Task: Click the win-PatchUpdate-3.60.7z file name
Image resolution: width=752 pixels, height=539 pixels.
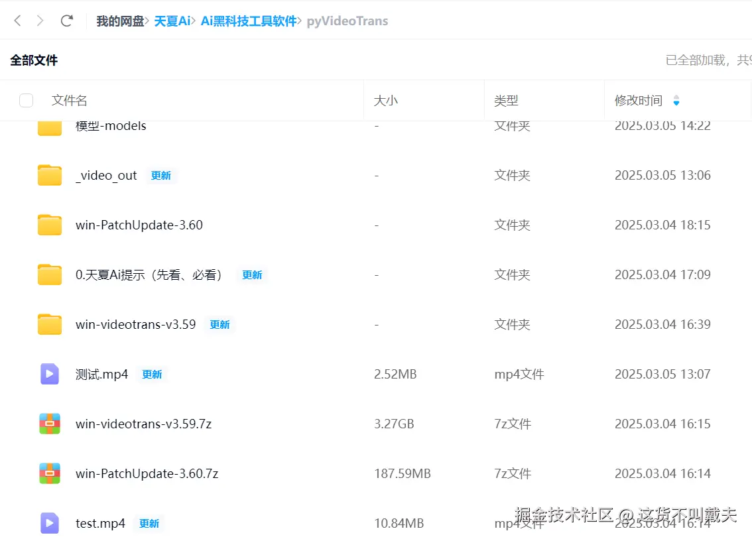Action: click(x=147, y=474)
